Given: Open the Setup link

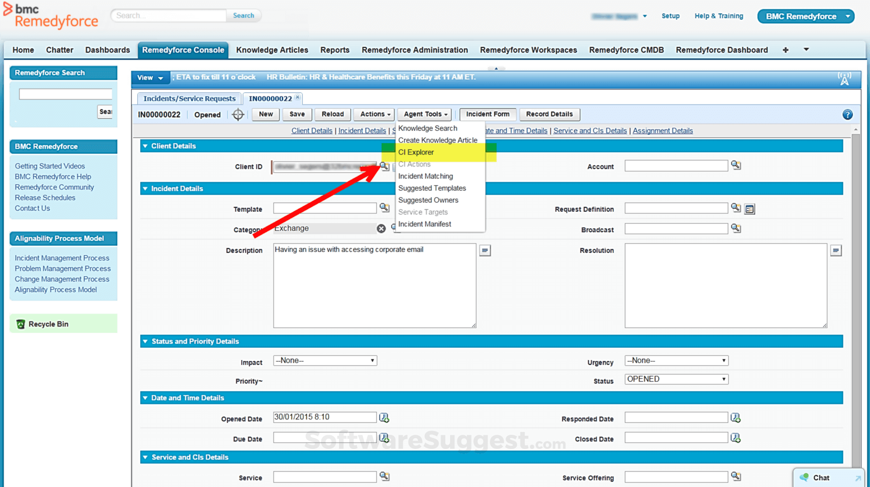Looking at the screenshot, I should (x=670, y=16).
